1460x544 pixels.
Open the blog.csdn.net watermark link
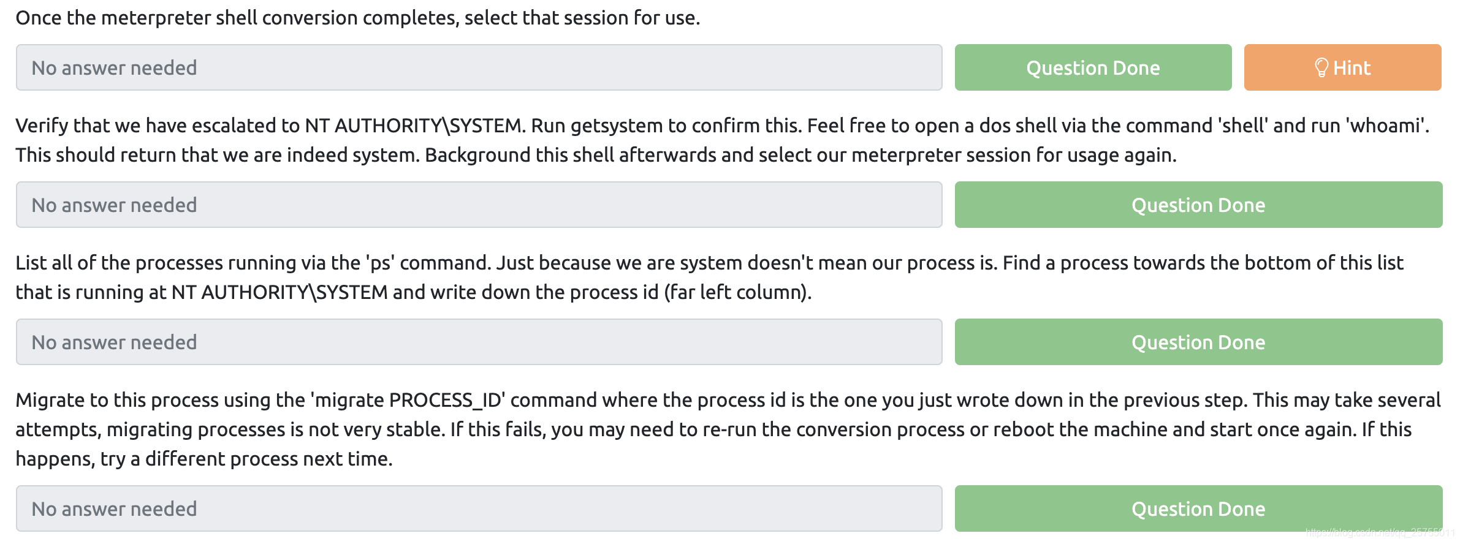(1380, 533)
